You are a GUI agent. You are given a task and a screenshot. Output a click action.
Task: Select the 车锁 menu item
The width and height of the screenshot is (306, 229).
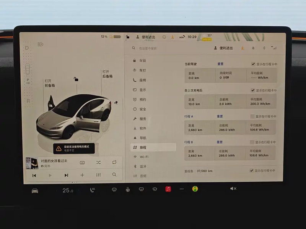pos(142,61)
